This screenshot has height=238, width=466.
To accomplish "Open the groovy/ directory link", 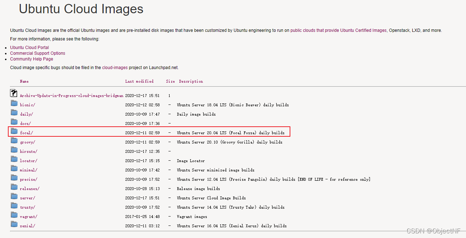I will pyautogui.click(x=28, y=142).
